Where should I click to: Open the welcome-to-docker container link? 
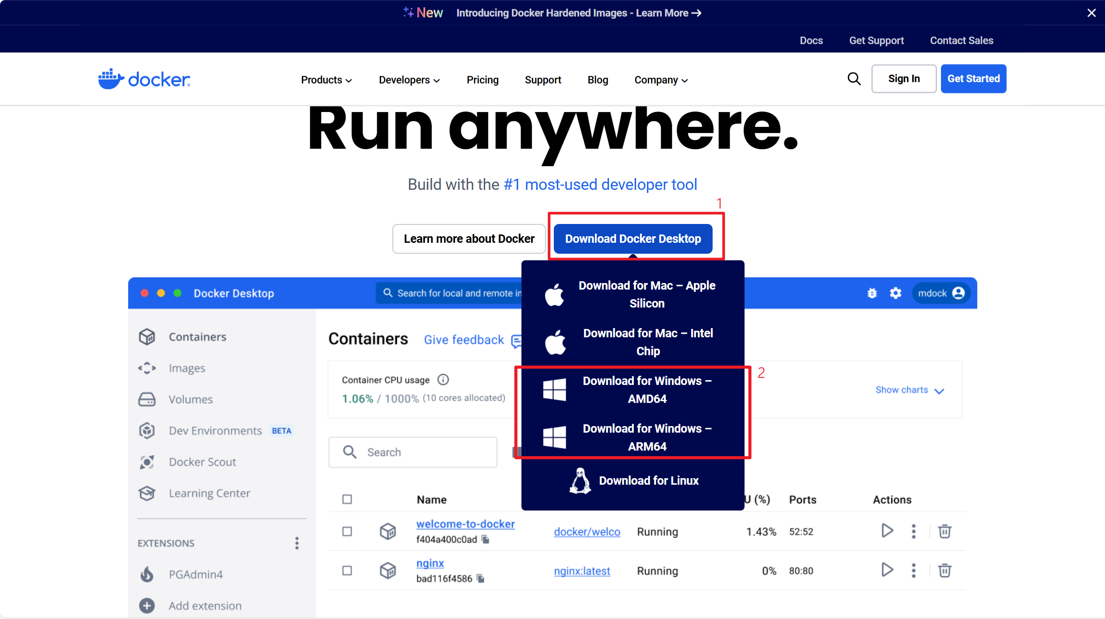point(465,524)
